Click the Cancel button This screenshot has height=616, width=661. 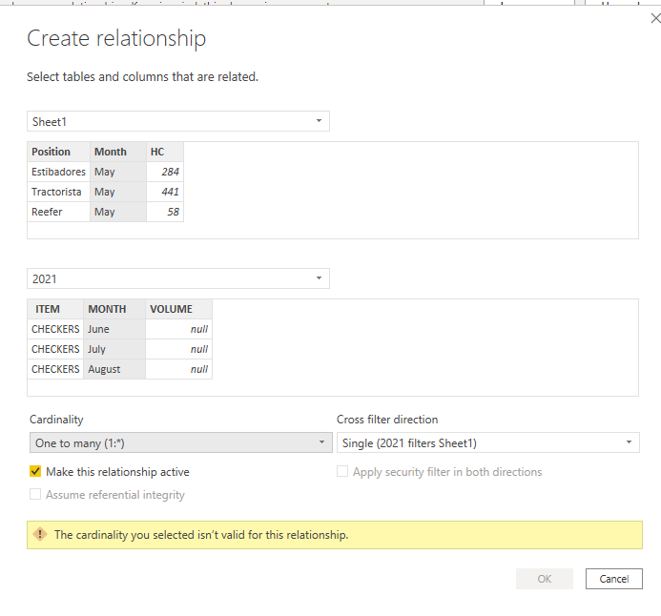(x=614, y=579)
